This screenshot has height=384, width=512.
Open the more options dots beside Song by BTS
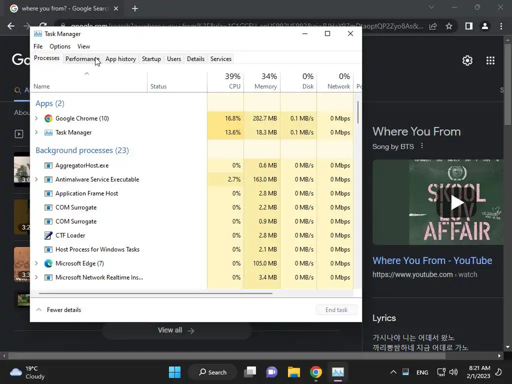422,146
